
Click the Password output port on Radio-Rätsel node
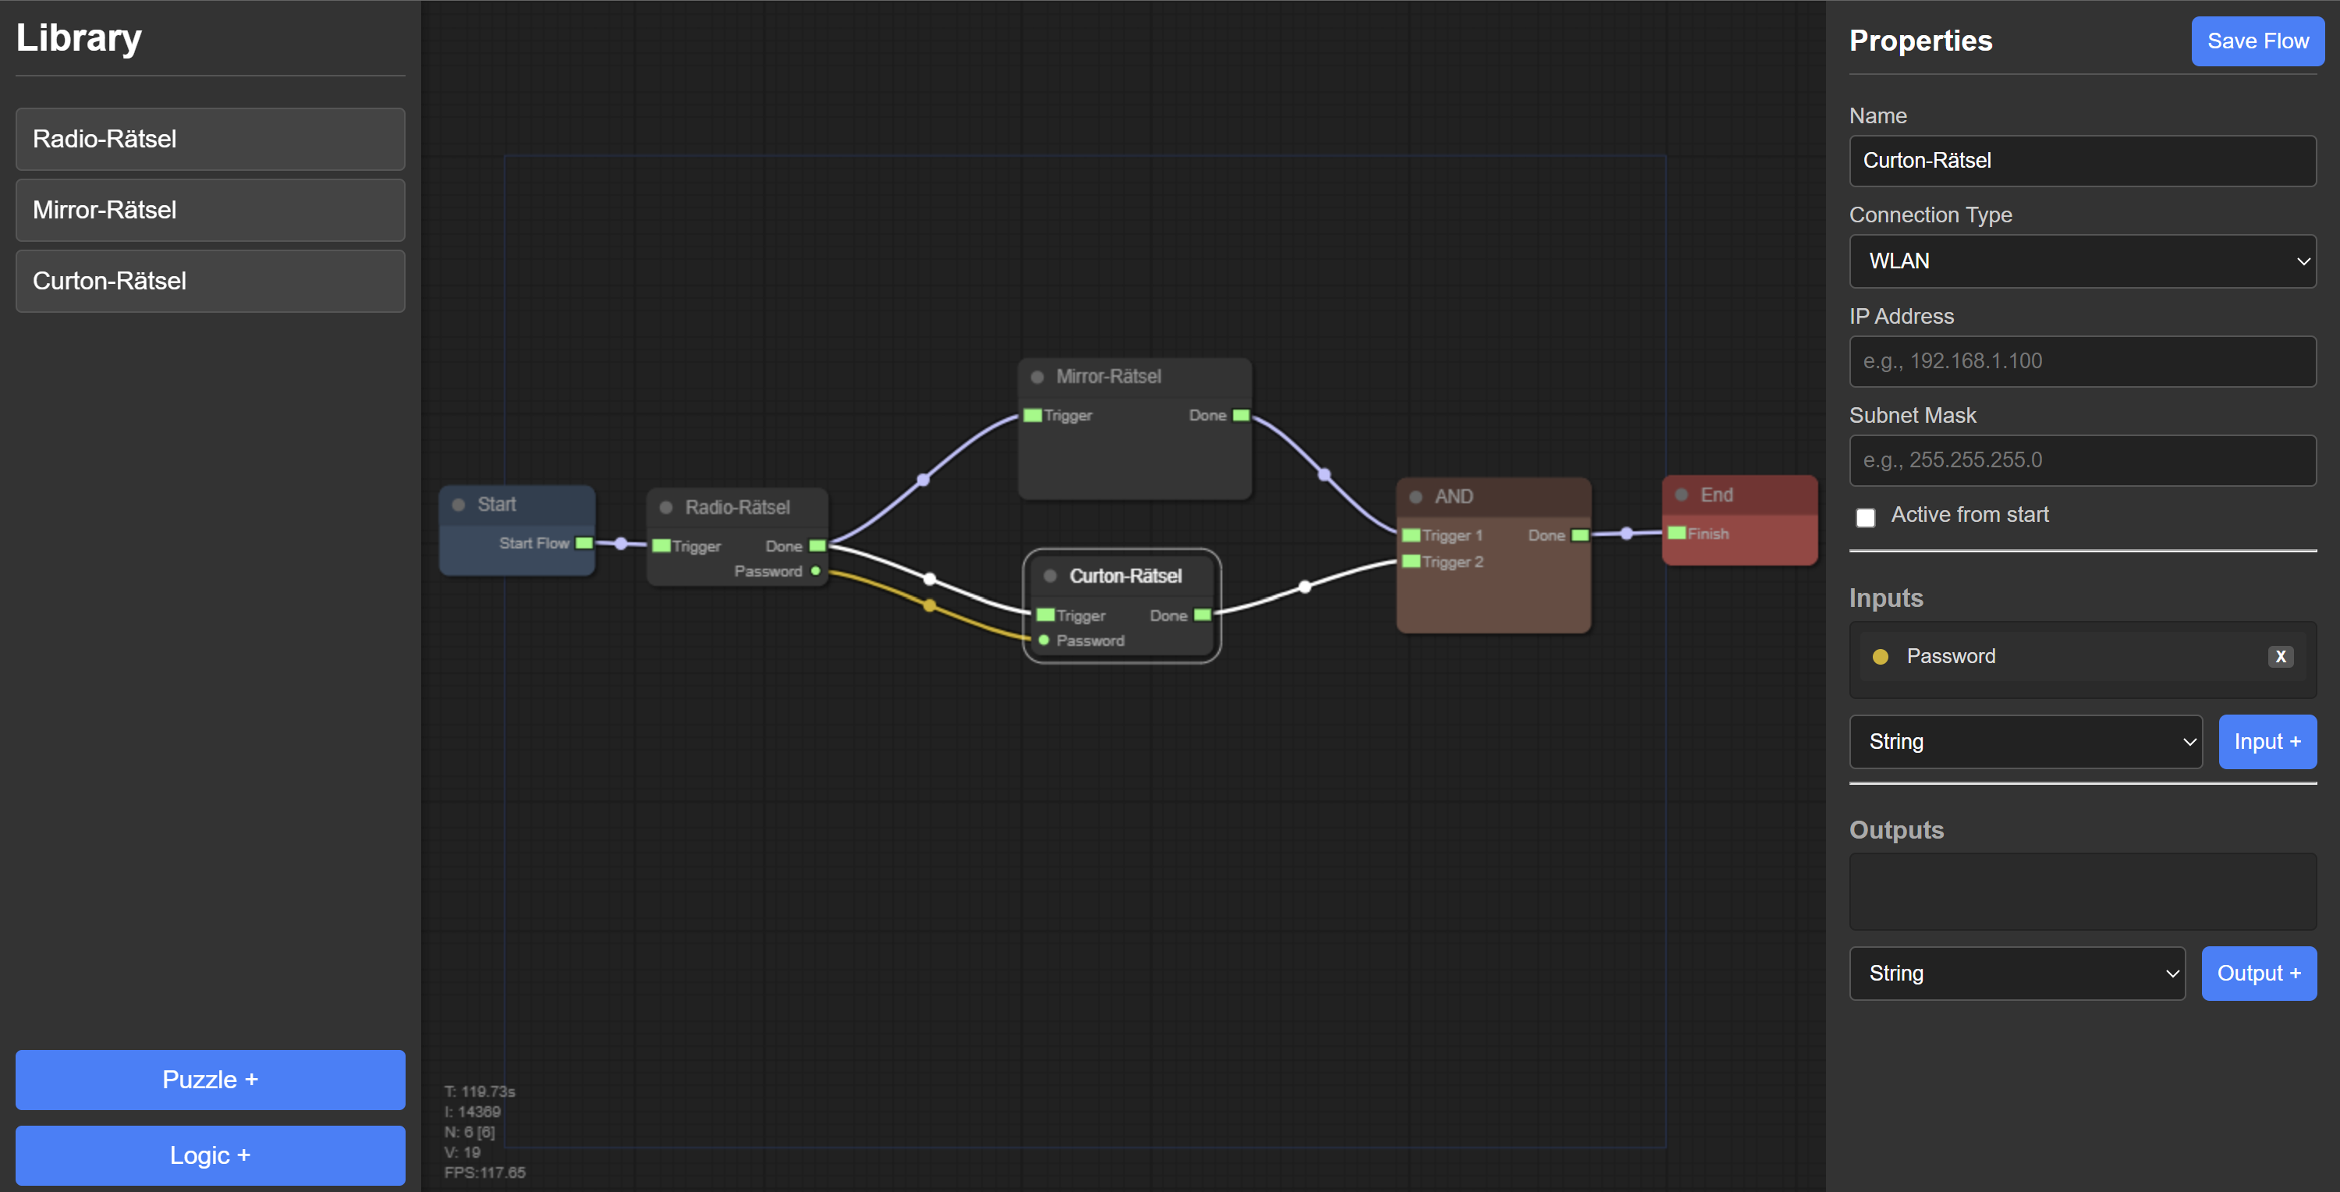pos(816,572)
